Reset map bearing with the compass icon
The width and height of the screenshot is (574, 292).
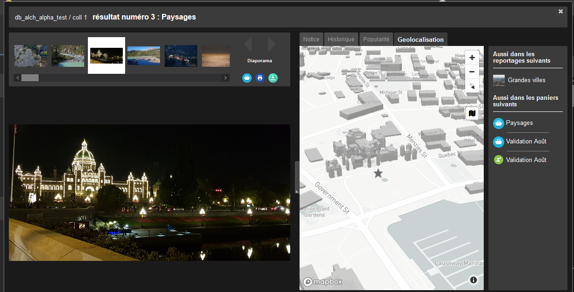click(x=472, y=86)
